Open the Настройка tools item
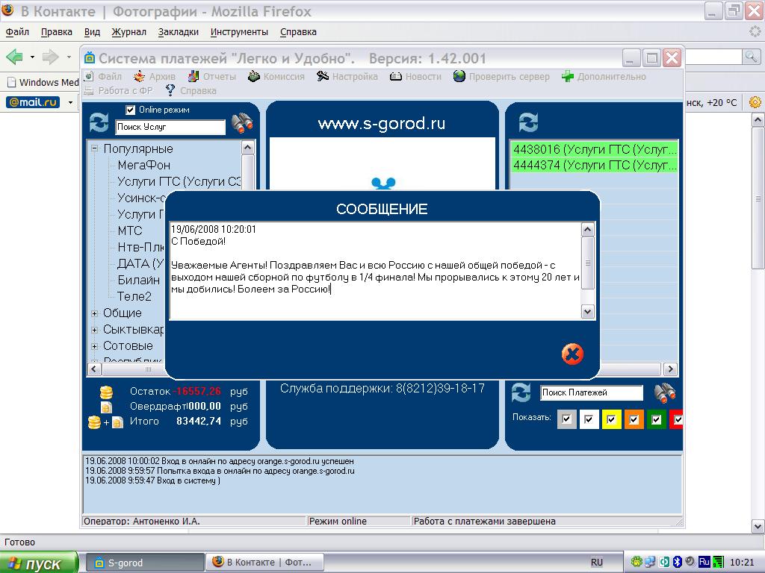The image size is (765, 573). click(x=348, y=76)
